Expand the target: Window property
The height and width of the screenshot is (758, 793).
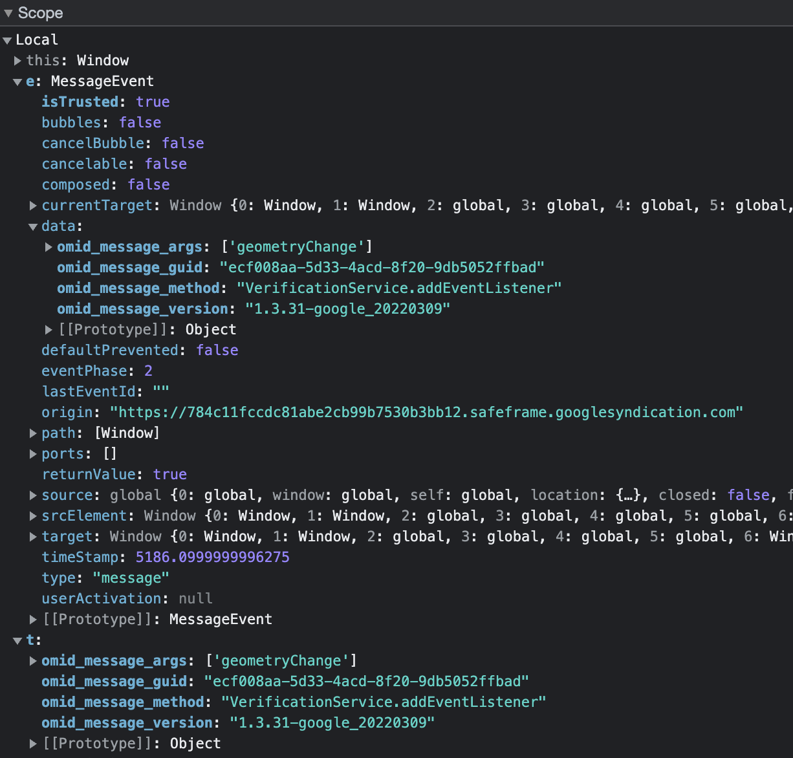[33, 536]
